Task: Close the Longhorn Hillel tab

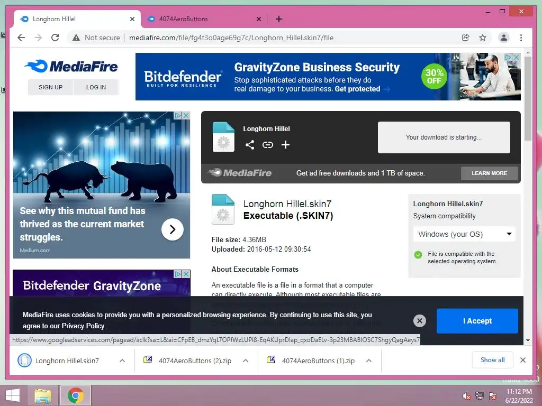Action: 132,19
